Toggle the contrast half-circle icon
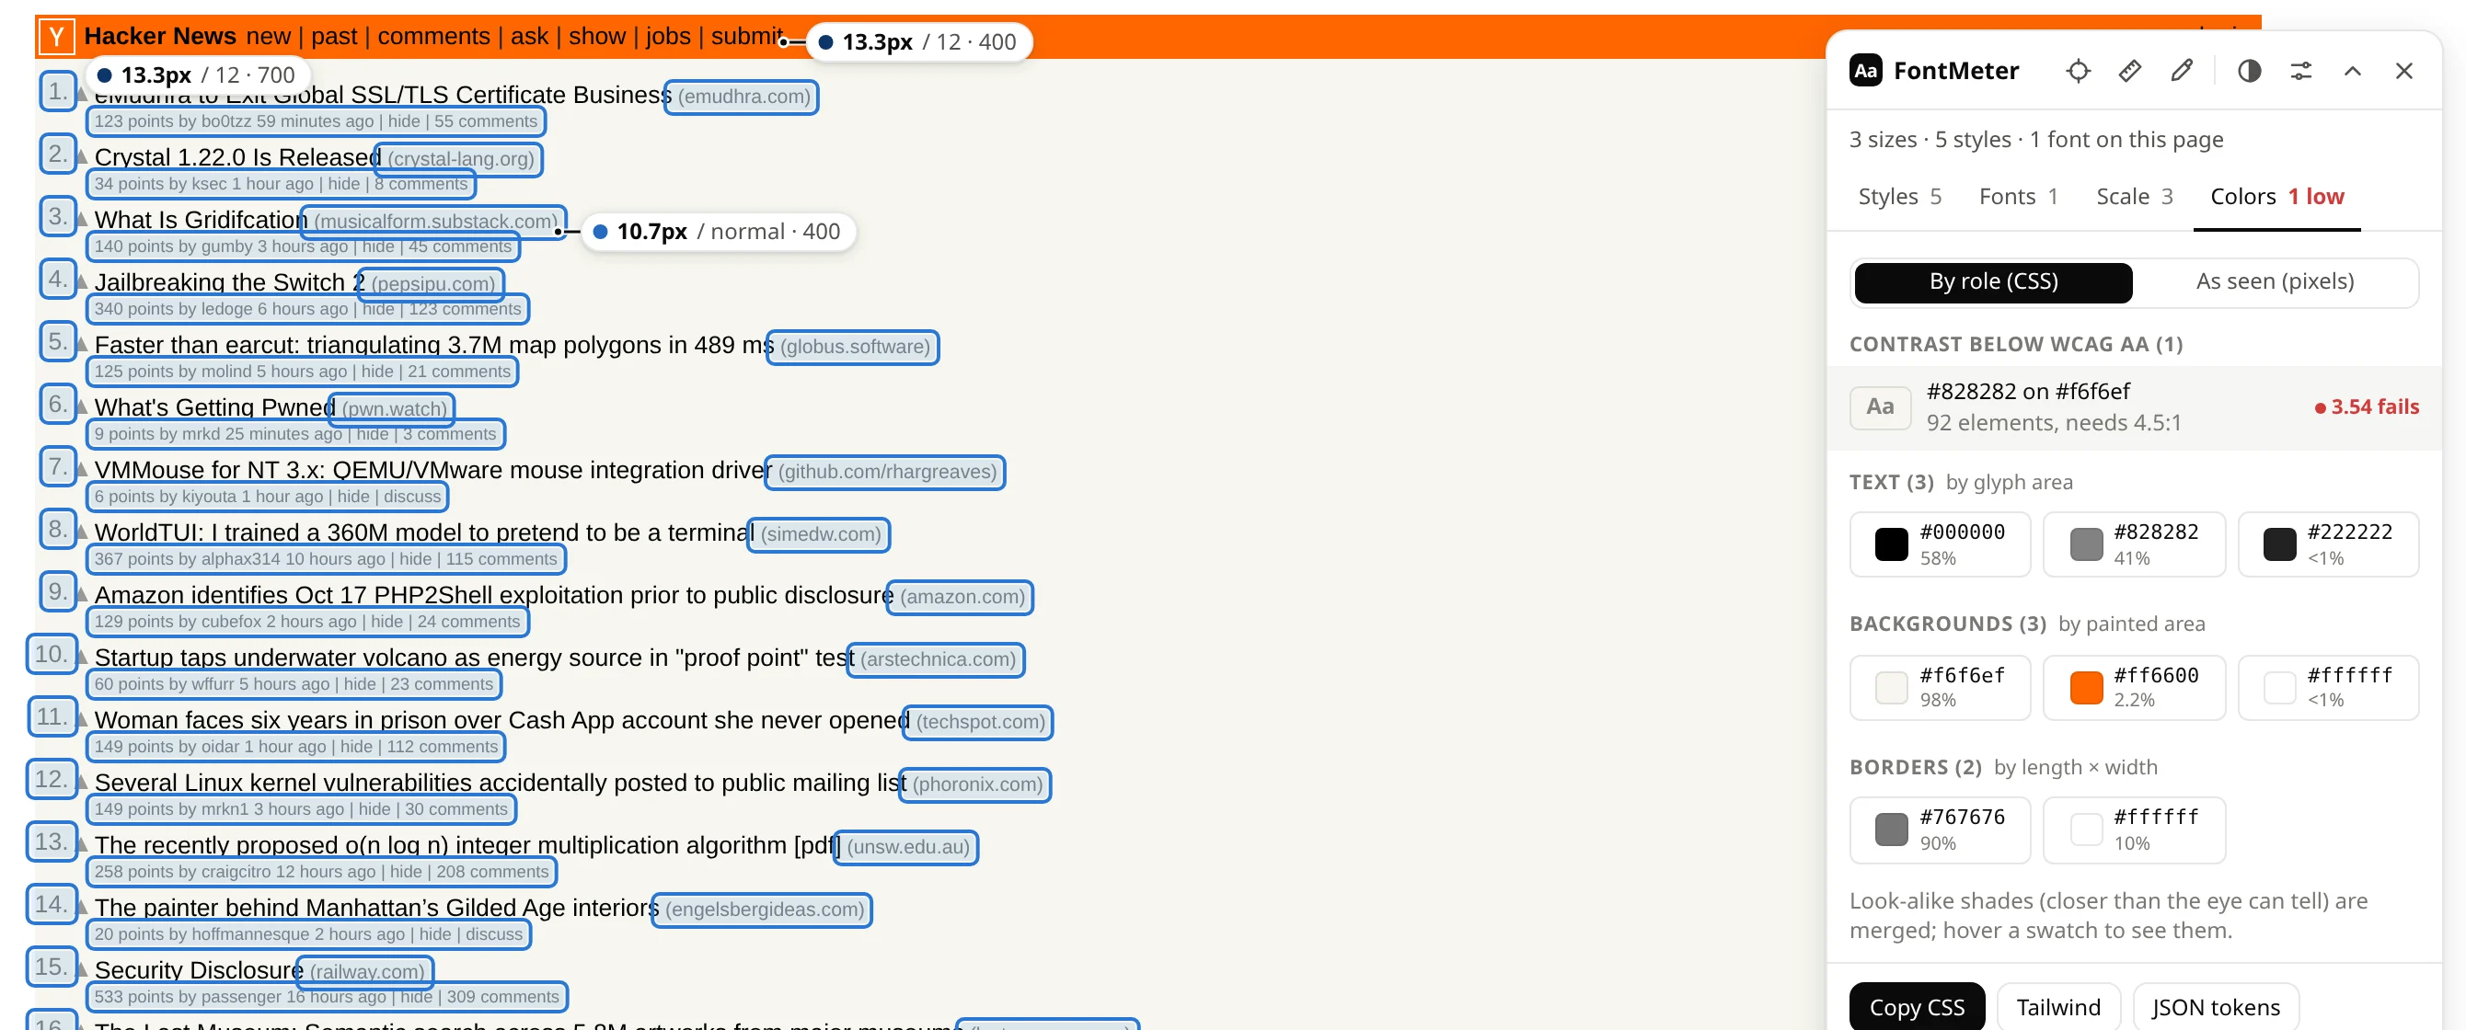2466x1030 pixels. (2249, 71)
